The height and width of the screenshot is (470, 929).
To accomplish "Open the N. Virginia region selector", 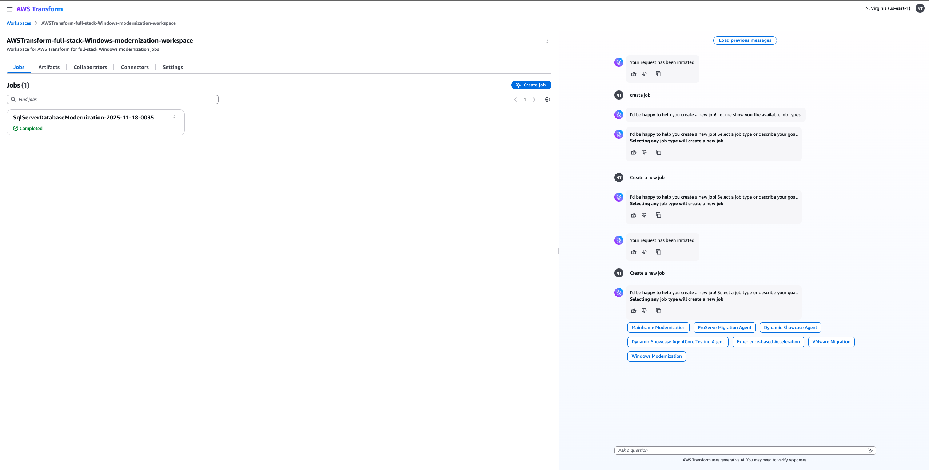I will coord(887,8).
